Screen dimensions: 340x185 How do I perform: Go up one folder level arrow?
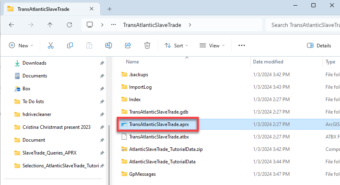click(50, 25)
